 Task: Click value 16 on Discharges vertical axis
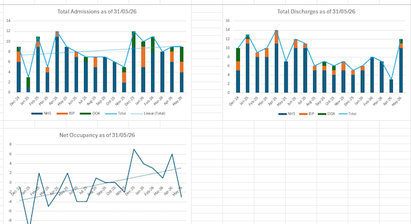coord(227,21)
